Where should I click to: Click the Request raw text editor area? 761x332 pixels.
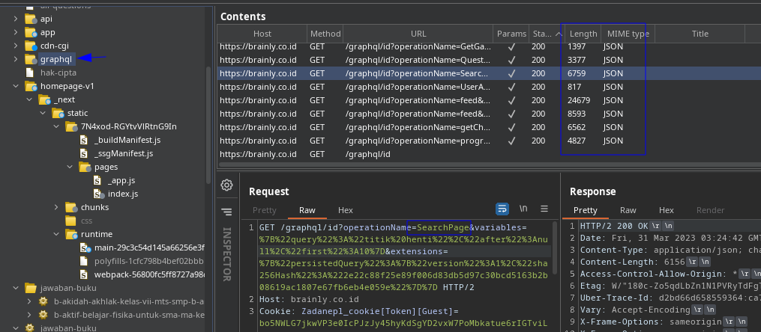406,277
